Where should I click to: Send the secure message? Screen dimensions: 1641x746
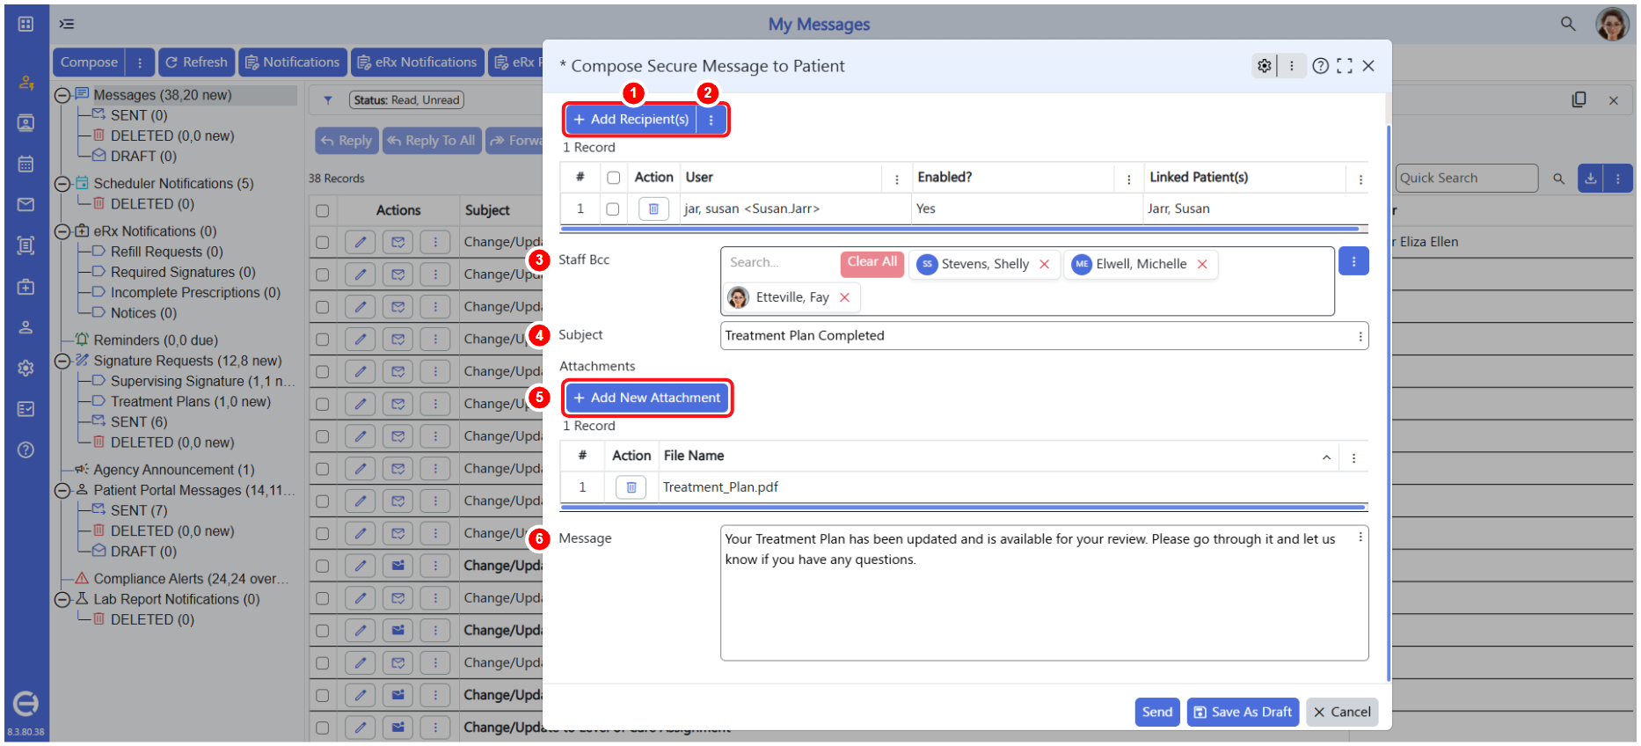[x=1157, y=712]
